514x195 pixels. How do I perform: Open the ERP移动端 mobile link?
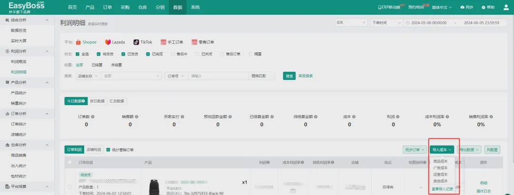point(389,7)
